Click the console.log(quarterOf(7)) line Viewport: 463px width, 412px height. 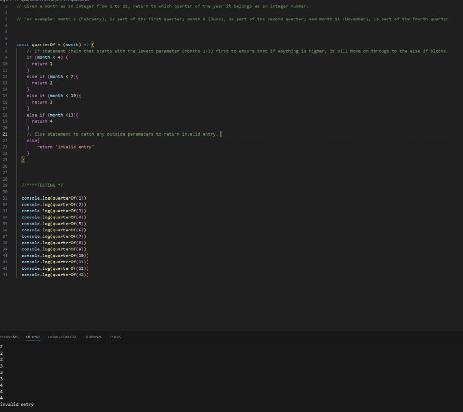[54, 237]
